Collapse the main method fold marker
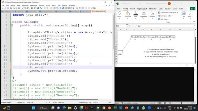The image size is (198, 111). (12, 25)
